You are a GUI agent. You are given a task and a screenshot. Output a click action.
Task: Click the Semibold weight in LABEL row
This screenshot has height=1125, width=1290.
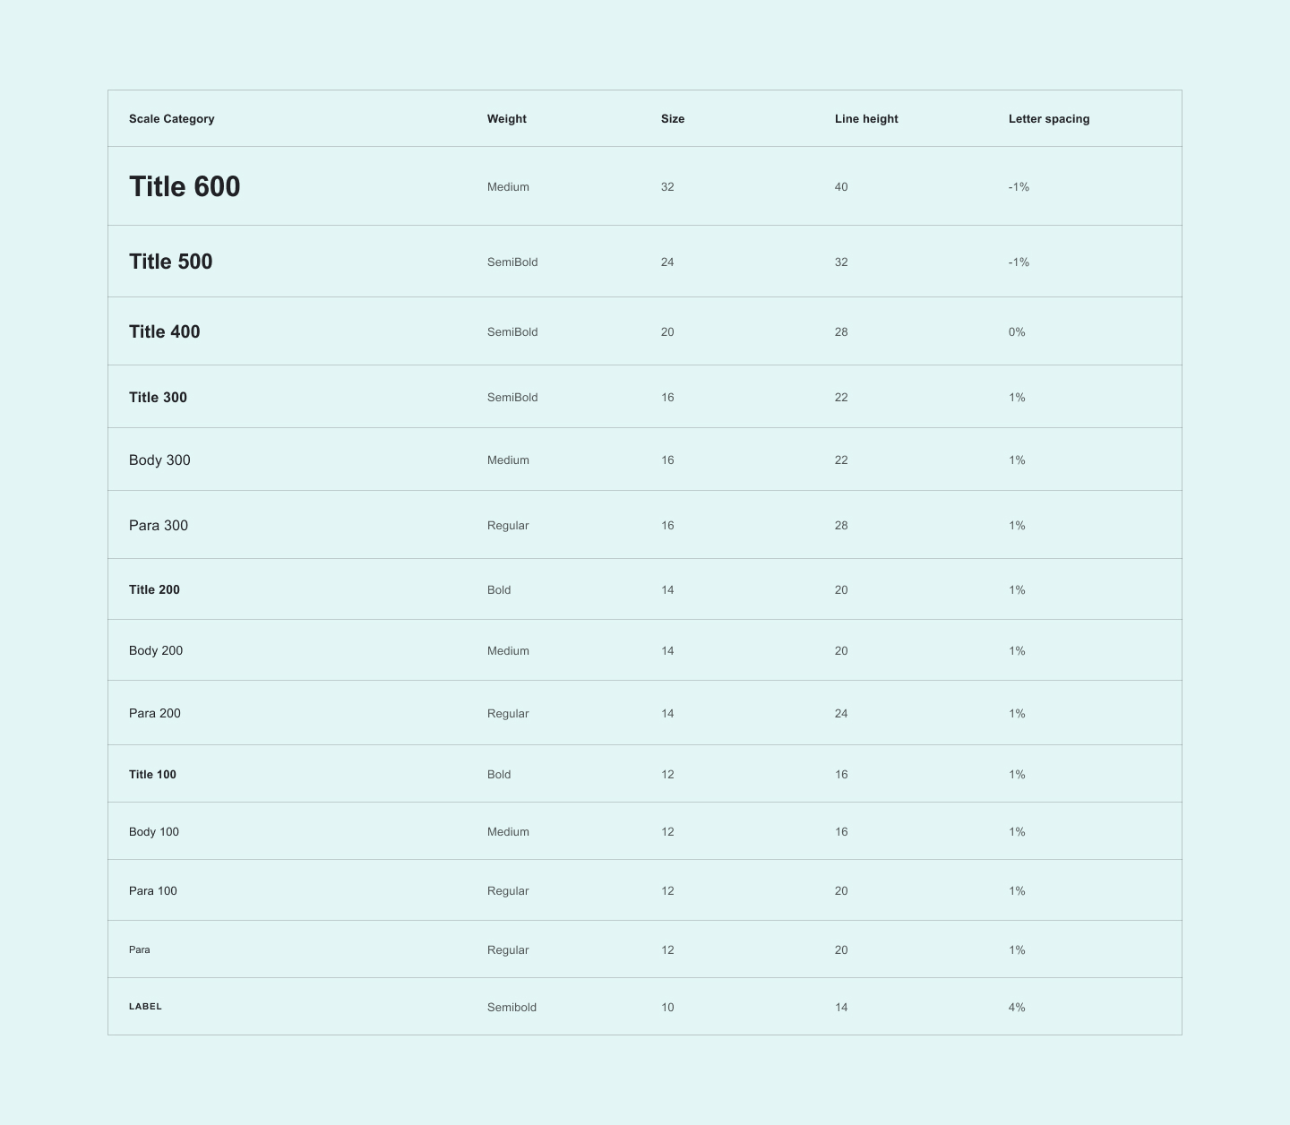coord(512,1008)
